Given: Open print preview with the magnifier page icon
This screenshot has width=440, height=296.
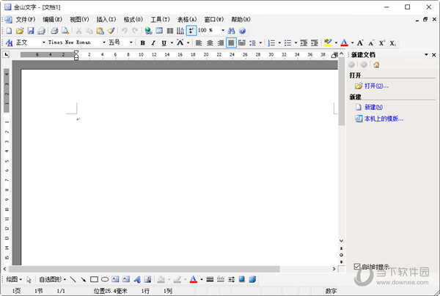Looking at the screenshot, I should click(x=65, y=31).
